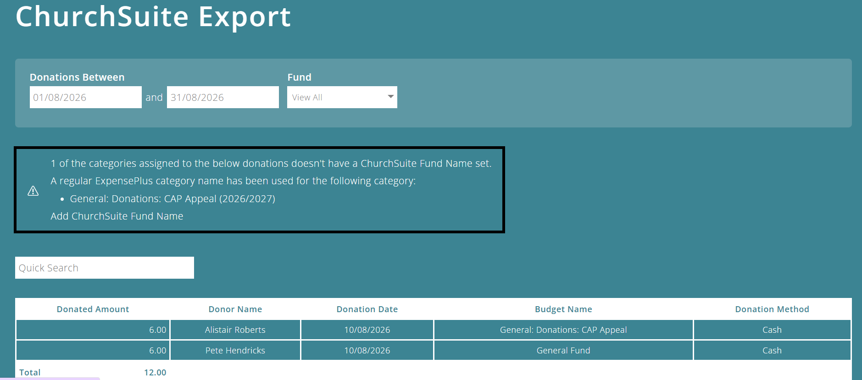Click the Total label in table footer
Screen dimensions: 862x380
pyautogui.click(x=30, y=372)
